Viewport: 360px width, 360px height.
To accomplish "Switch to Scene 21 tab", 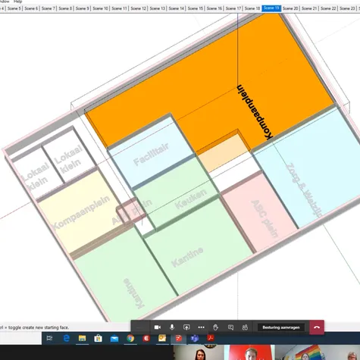I will (309, 8).
